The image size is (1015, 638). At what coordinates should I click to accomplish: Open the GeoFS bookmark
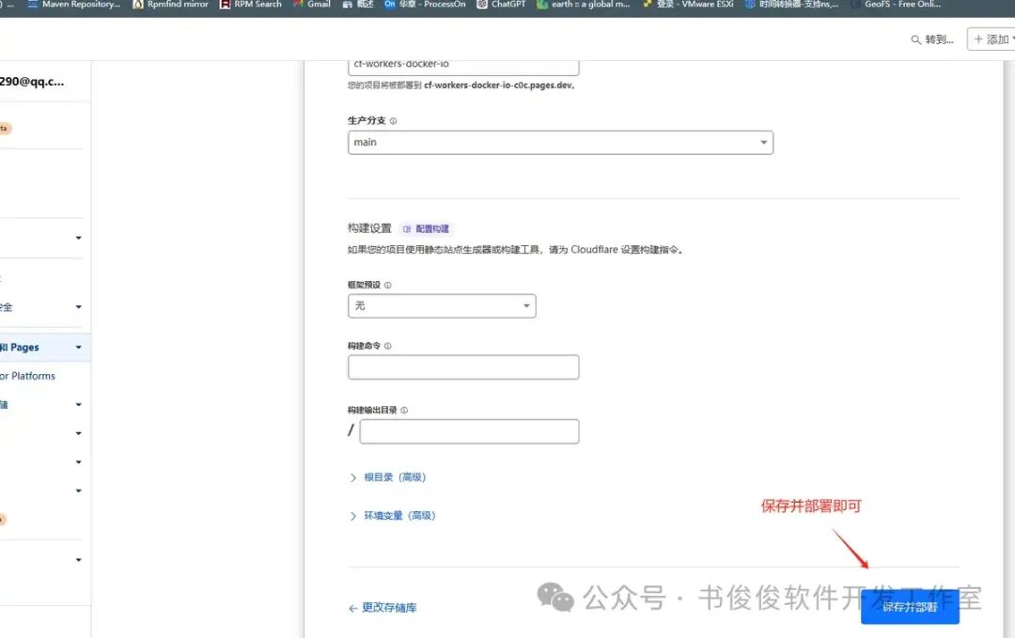coord(896,4)
